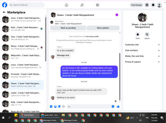Click the 'Anthony is my name' message
Screen dimensions: 166x123
pos(66,97)
